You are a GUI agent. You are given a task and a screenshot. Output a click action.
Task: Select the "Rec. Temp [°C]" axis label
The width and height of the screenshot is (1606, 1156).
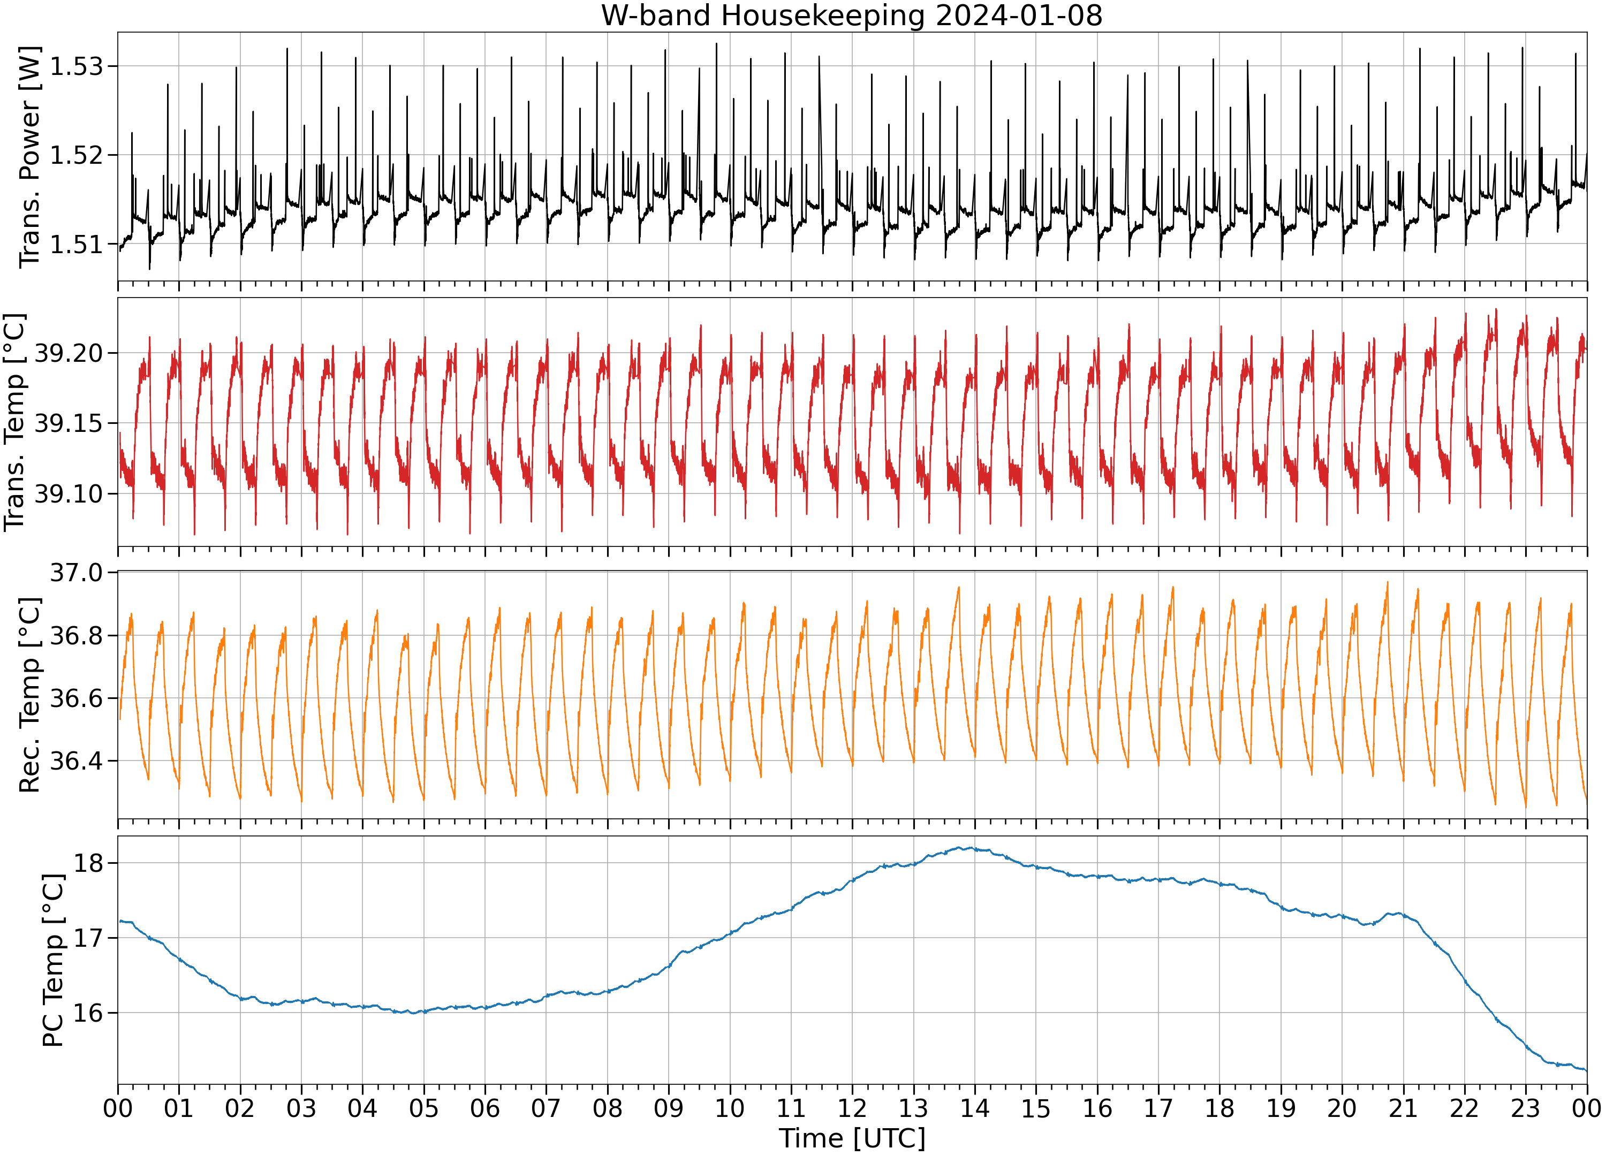pos(30,695)
